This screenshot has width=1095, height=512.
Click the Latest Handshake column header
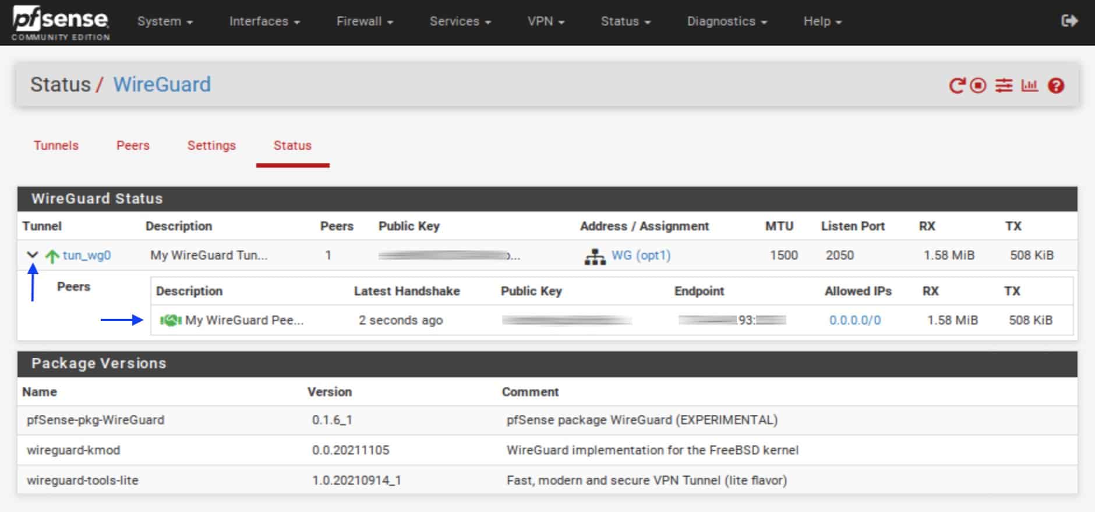pos(407,291)
